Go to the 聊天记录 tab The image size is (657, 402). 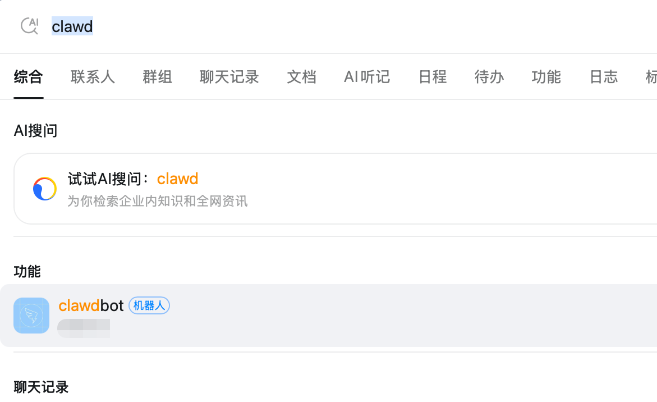pos(229,77)
